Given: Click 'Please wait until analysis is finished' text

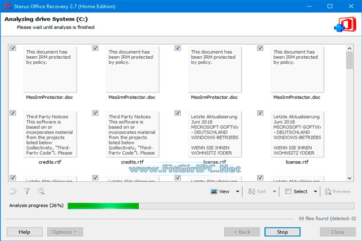Looking at the screenshot, I should pos(56,27).
